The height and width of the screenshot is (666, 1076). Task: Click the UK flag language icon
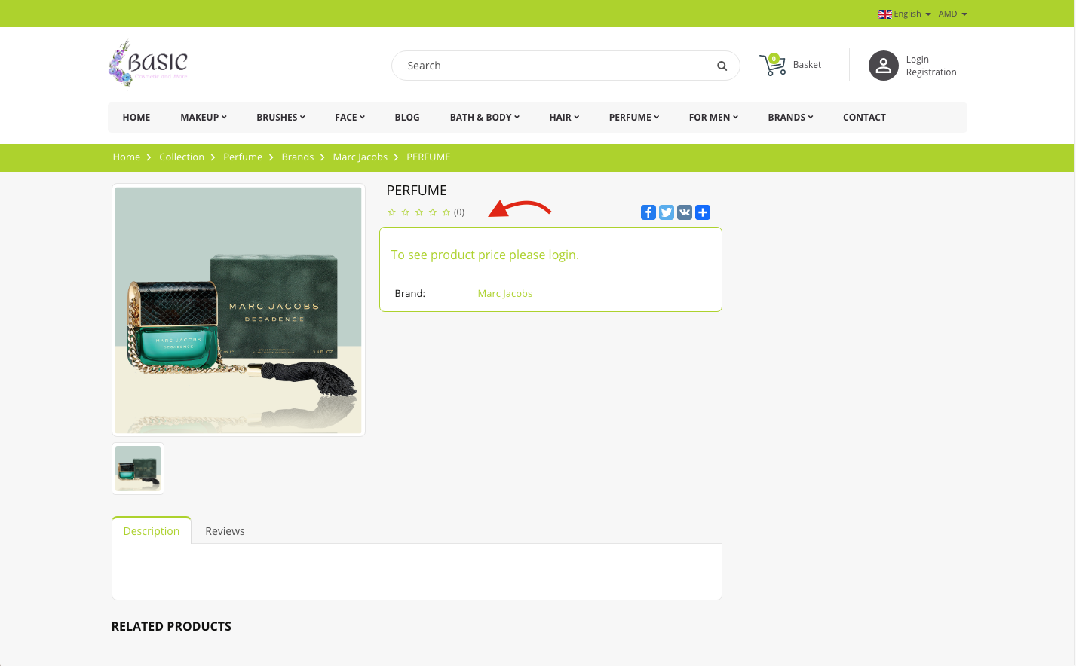click(885, 14)
